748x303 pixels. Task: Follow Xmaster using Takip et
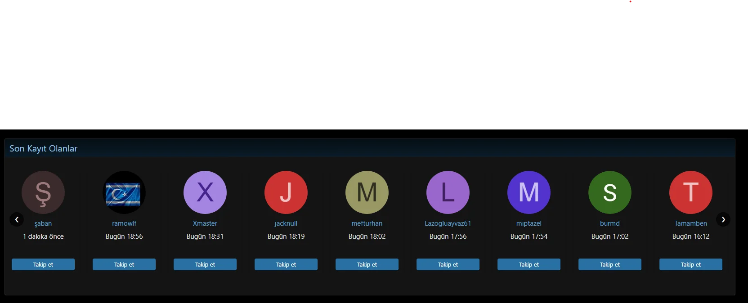(x=205, y=264)
